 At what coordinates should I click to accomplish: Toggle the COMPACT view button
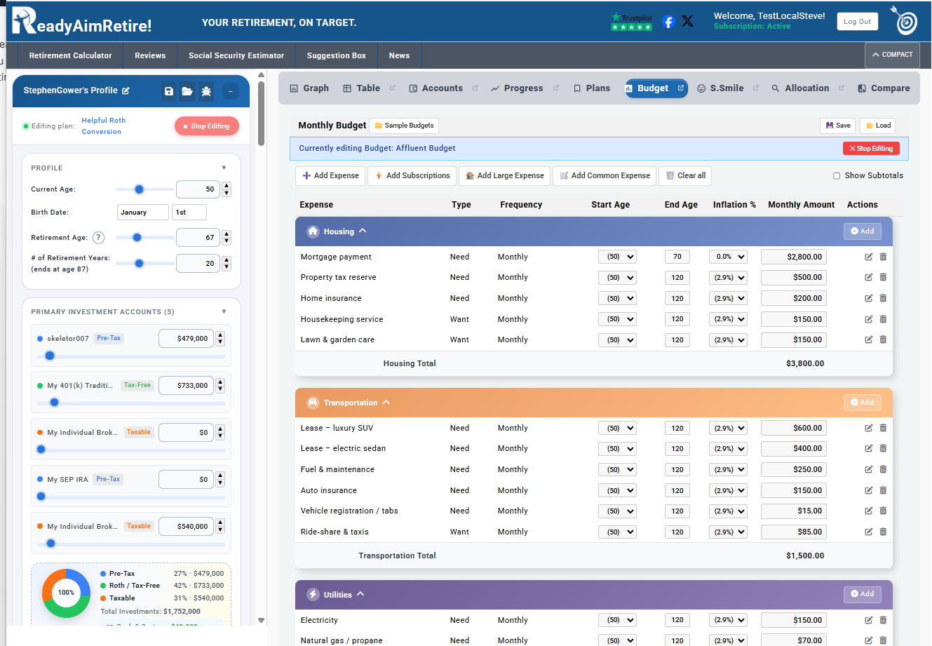coord(892,55)
